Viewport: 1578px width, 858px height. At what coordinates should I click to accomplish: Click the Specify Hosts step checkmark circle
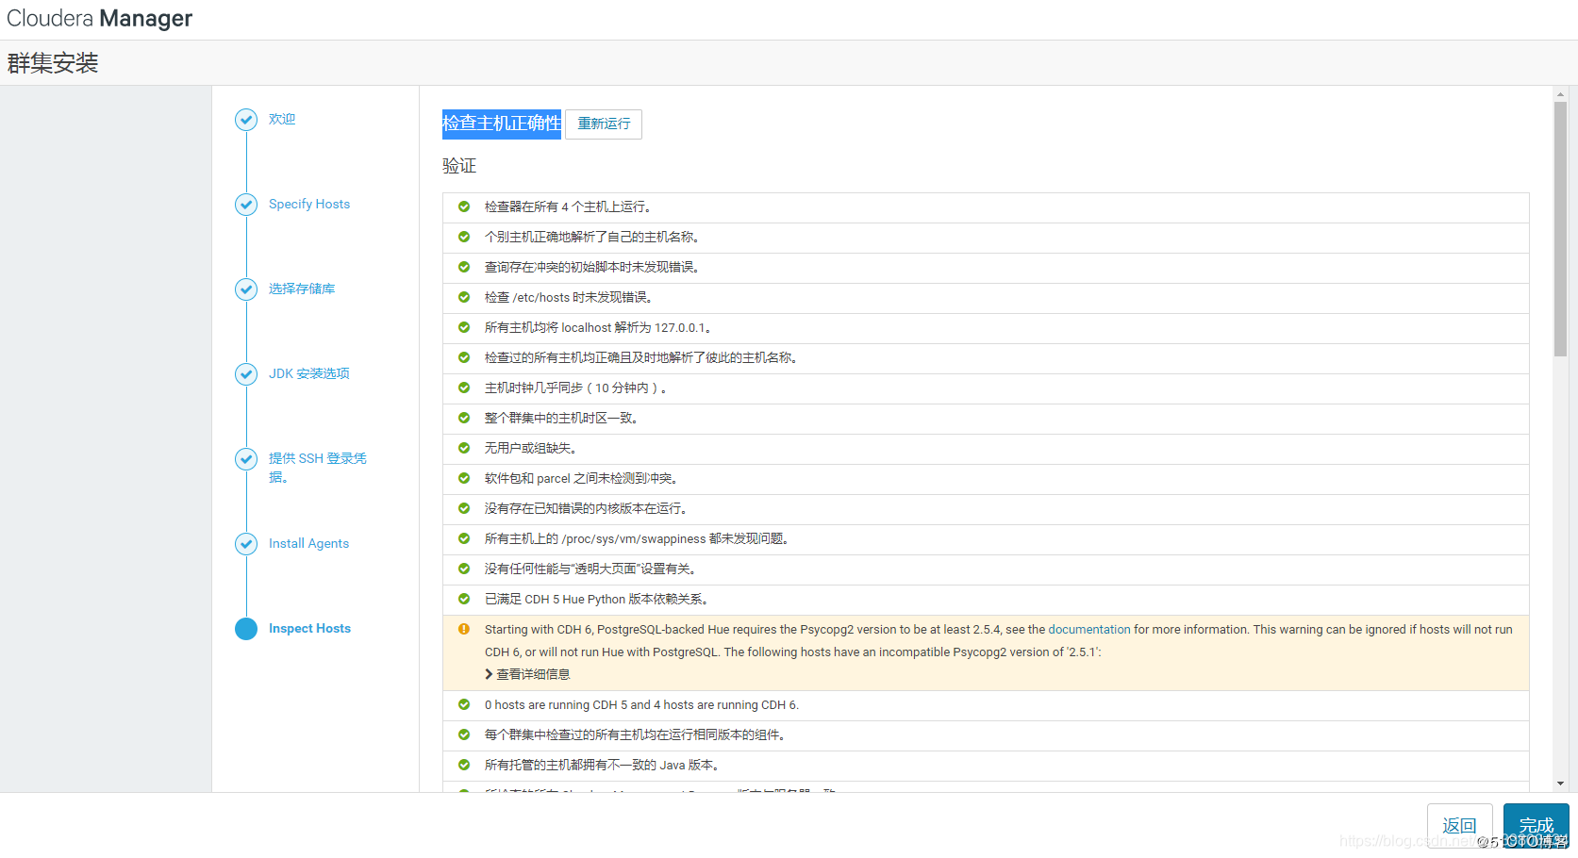tap(246, 205)
